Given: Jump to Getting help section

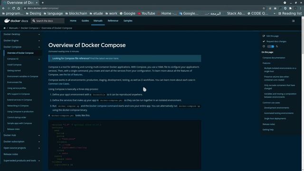Looking at the screenshot, I should (268, 130).
